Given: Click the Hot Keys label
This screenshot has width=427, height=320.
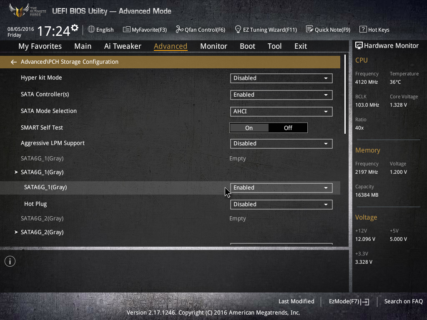Looking at the screenshot, I should [x=379, y=30].
